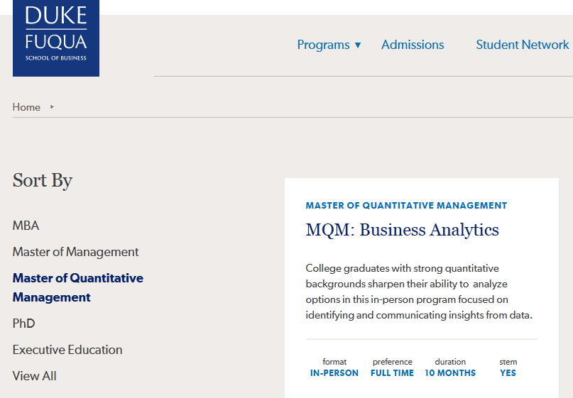Click the FULL TIME preference value

(x=392, y=373)
